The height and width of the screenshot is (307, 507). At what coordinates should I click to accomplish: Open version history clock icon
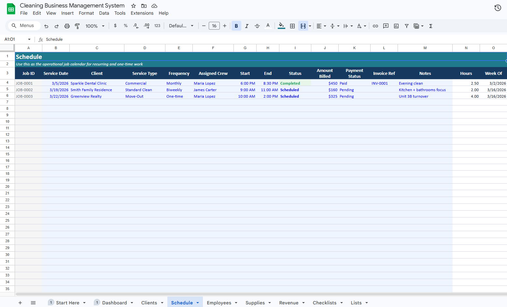click(x=498, y=8)
